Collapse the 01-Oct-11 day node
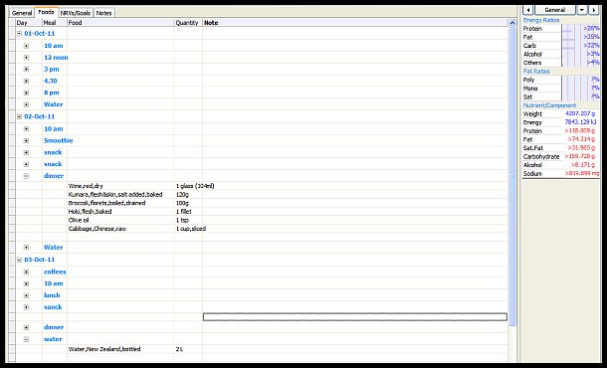The image size is (607, 368). coord(19,34)
